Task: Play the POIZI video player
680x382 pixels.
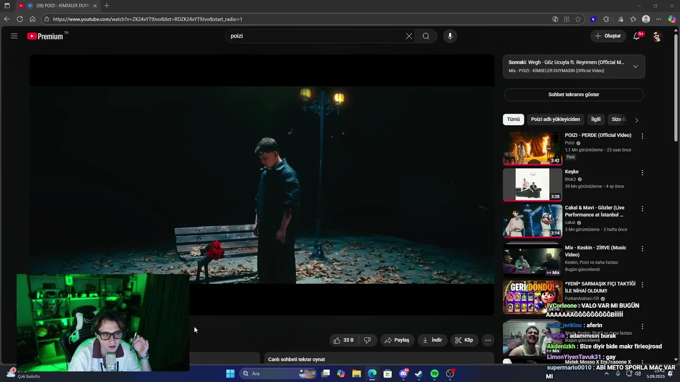Action: 262,185
